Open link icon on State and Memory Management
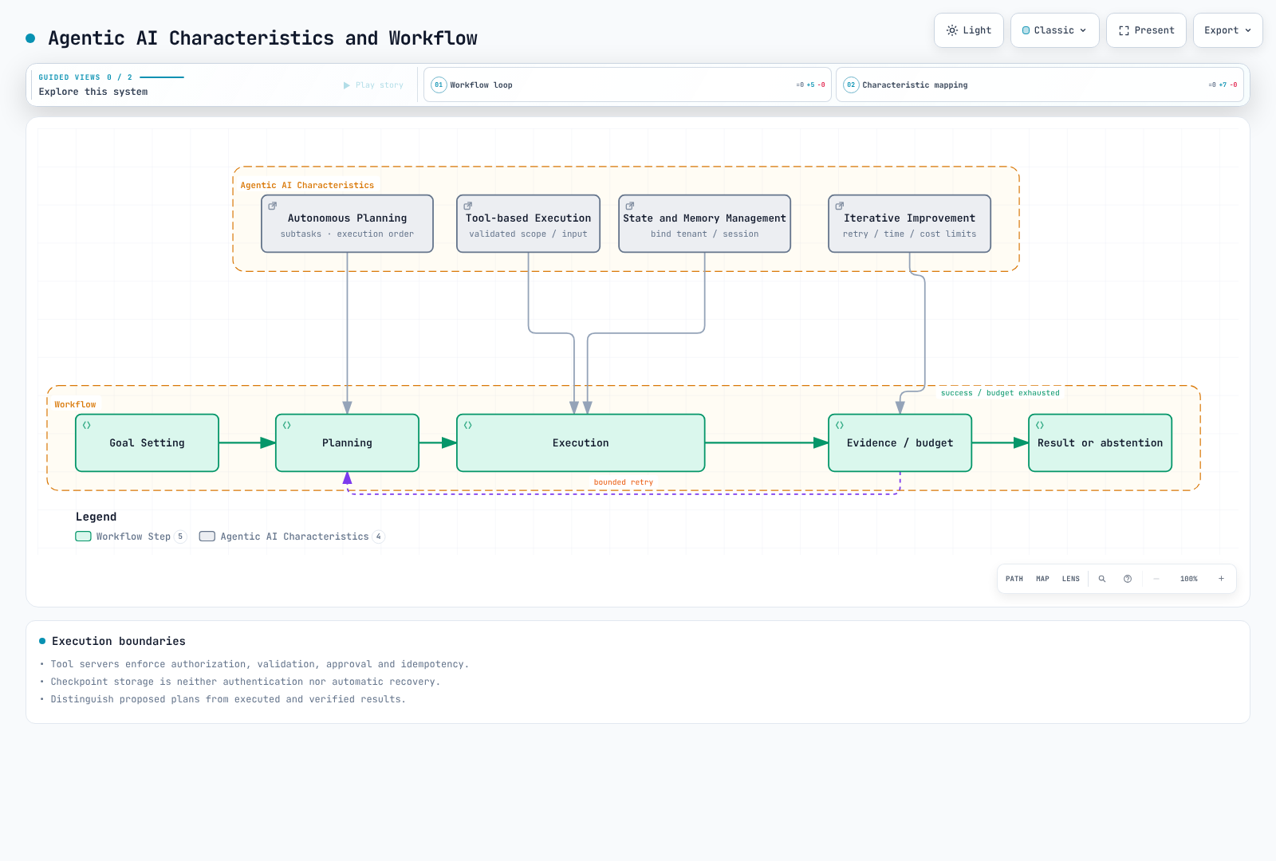 coord(629,206)
